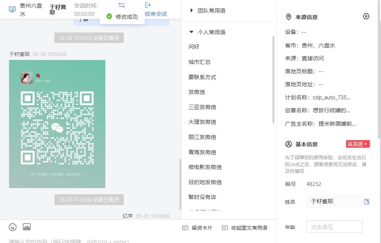The image size is (381, 243).
Task: Select the 发微信 quick phrase
Action: tap(197, 92)
